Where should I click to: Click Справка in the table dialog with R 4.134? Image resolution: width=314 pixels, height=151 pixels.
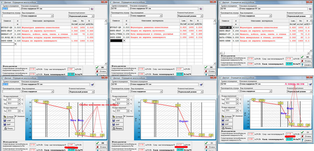pyautogui.click(x=306, y=65)
